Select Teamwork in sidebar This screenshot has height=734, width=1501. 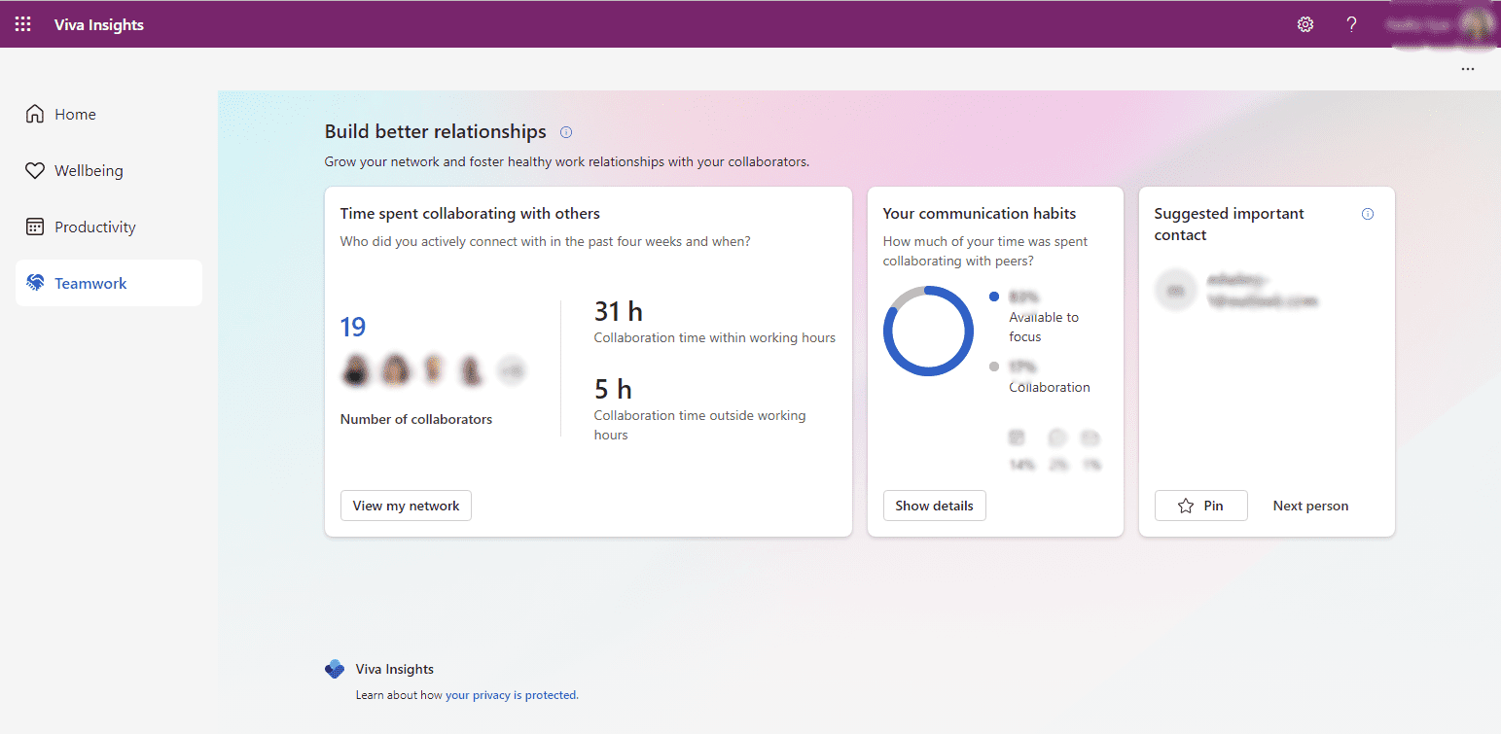pyautogui.click(x=109, y=283)
